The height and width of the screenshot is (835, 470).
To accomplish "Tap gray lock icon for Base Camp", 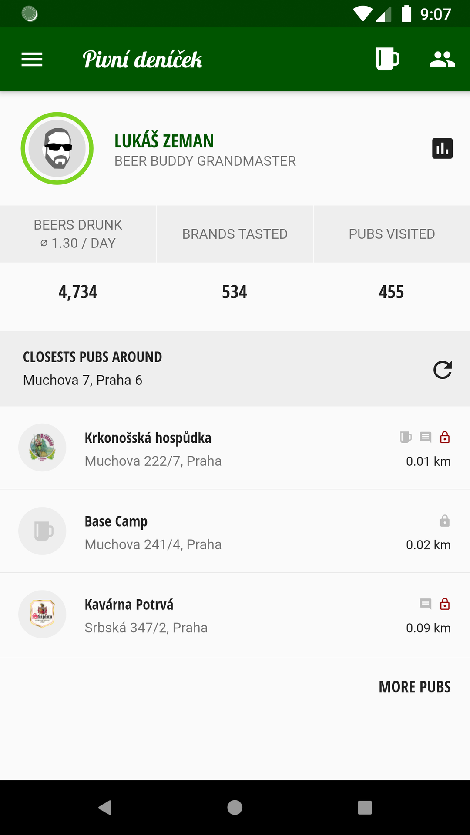I will [445, 521].
